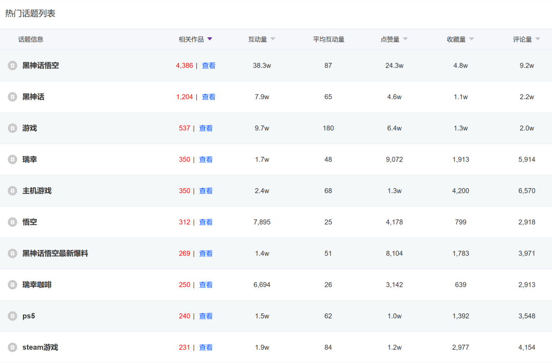552x363 pixels.
Task: Sort the list by 互动量 arrow
Action: pyautogui.click(x=272, y=39)
